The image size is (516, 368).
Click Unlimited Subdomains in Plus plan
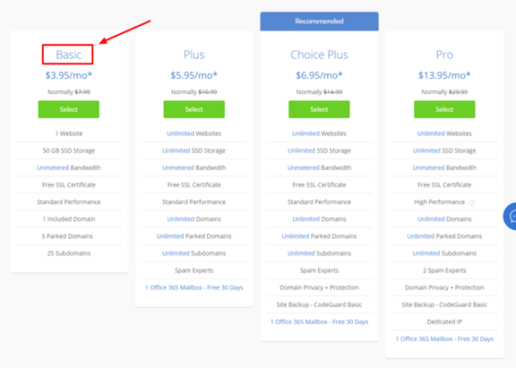click(193, 253)
